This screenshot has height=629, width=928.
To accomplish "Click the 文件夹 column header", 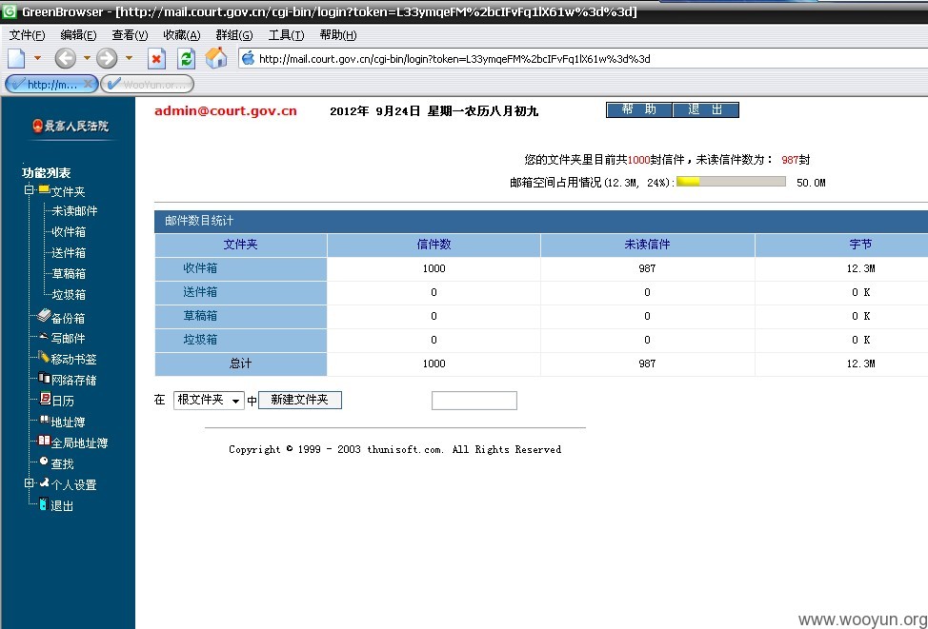I will coord(240,245).
